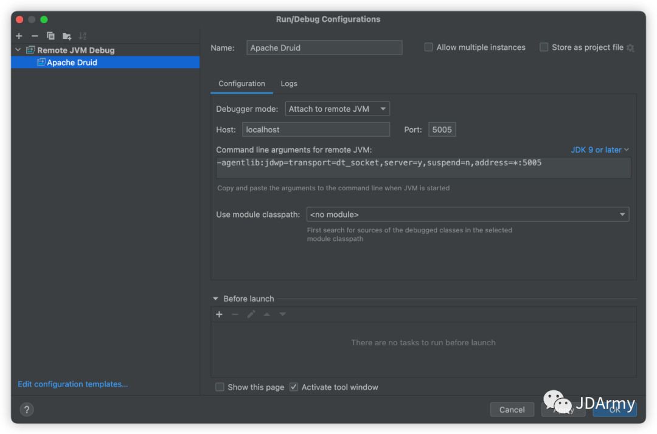Viewport: 657px width, 434px height.
Task: Open the JDK 9 or later version dropdown
Action: pyautogui.click(x=600, y=150)
